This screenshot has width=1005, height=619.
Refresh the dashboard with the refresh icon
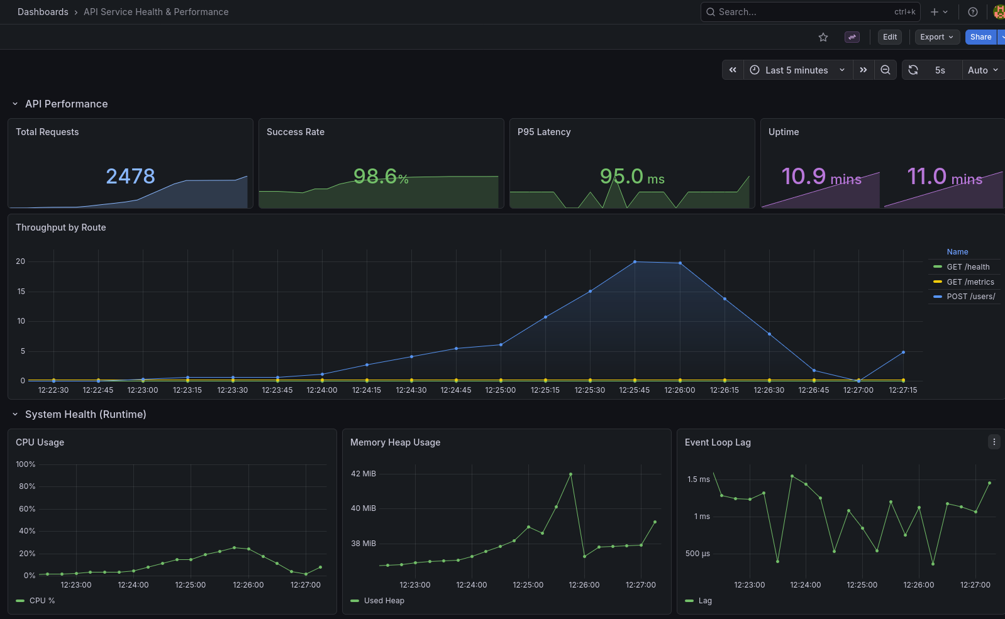click(x=913, y=70)
